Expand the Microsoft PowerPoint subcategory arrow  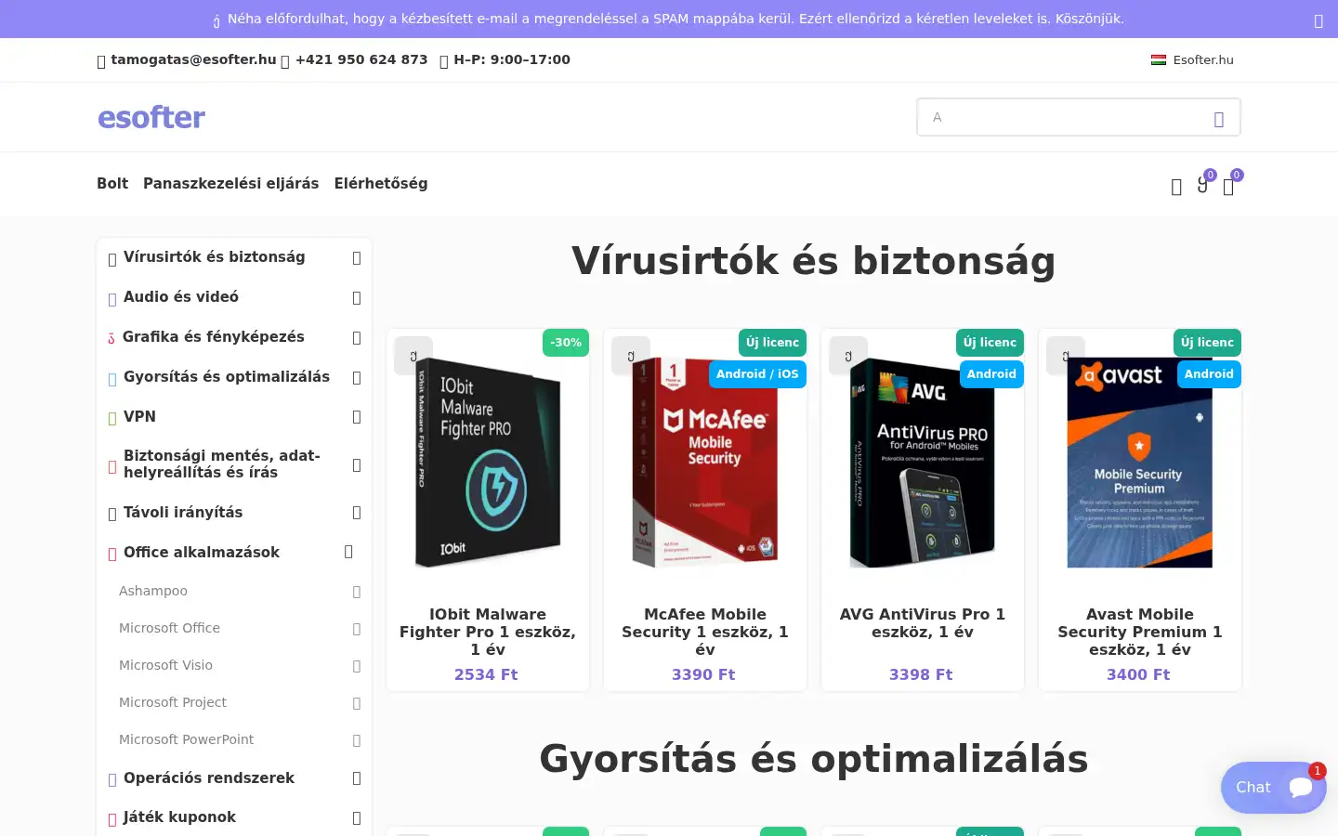click(357, 740)
